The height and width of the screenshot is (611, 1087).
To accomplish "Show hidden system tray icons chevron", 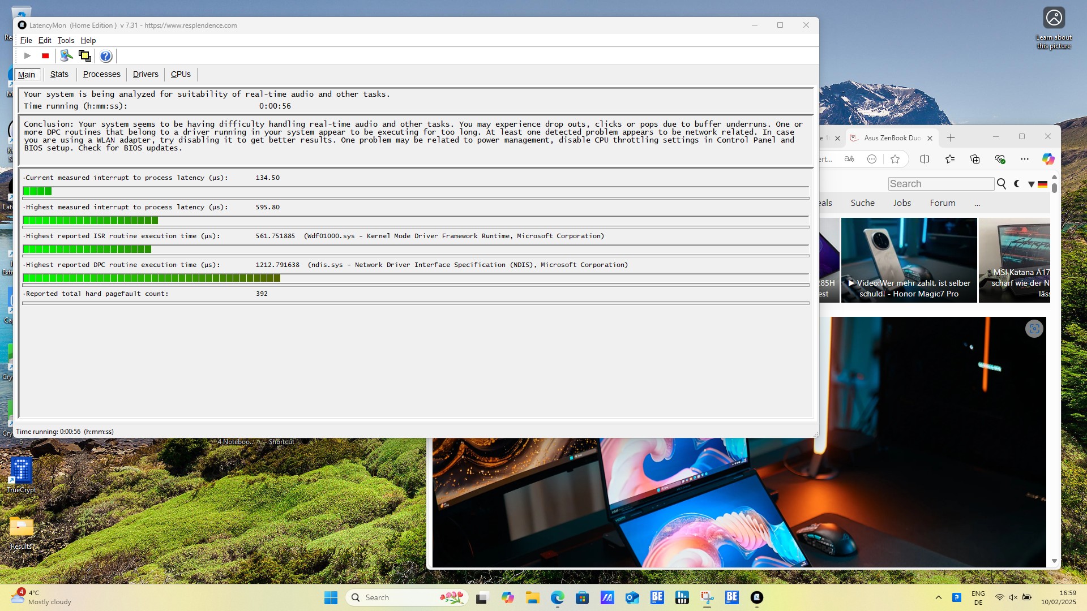I will (938, 597).
